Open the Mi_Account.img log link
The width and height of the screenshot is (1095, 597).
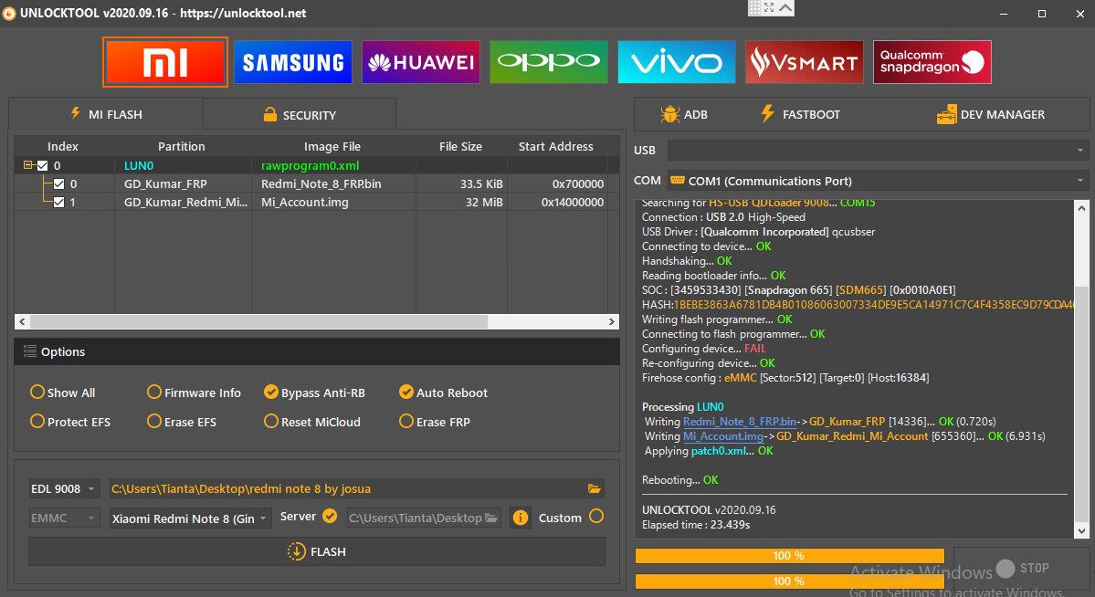pyautogui.click(x=723, y=436)
